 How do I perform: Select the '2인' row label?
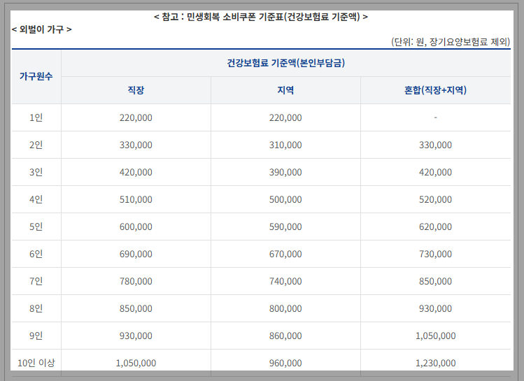pos(36,145)
